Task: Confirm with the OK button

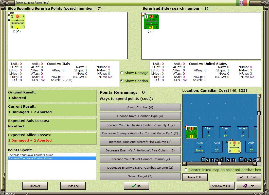Action: pyautogui.click(x=136, y=186)
